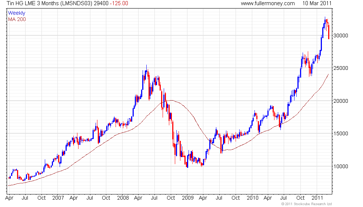The image size is (363, 207).
Task: Click the 'MA 200' legend label
Action: pyautogui.click(x=17, y=19)
